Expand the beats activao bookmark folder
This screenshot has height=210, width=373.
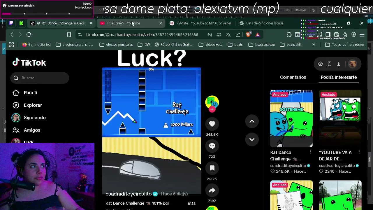(261, 45)
